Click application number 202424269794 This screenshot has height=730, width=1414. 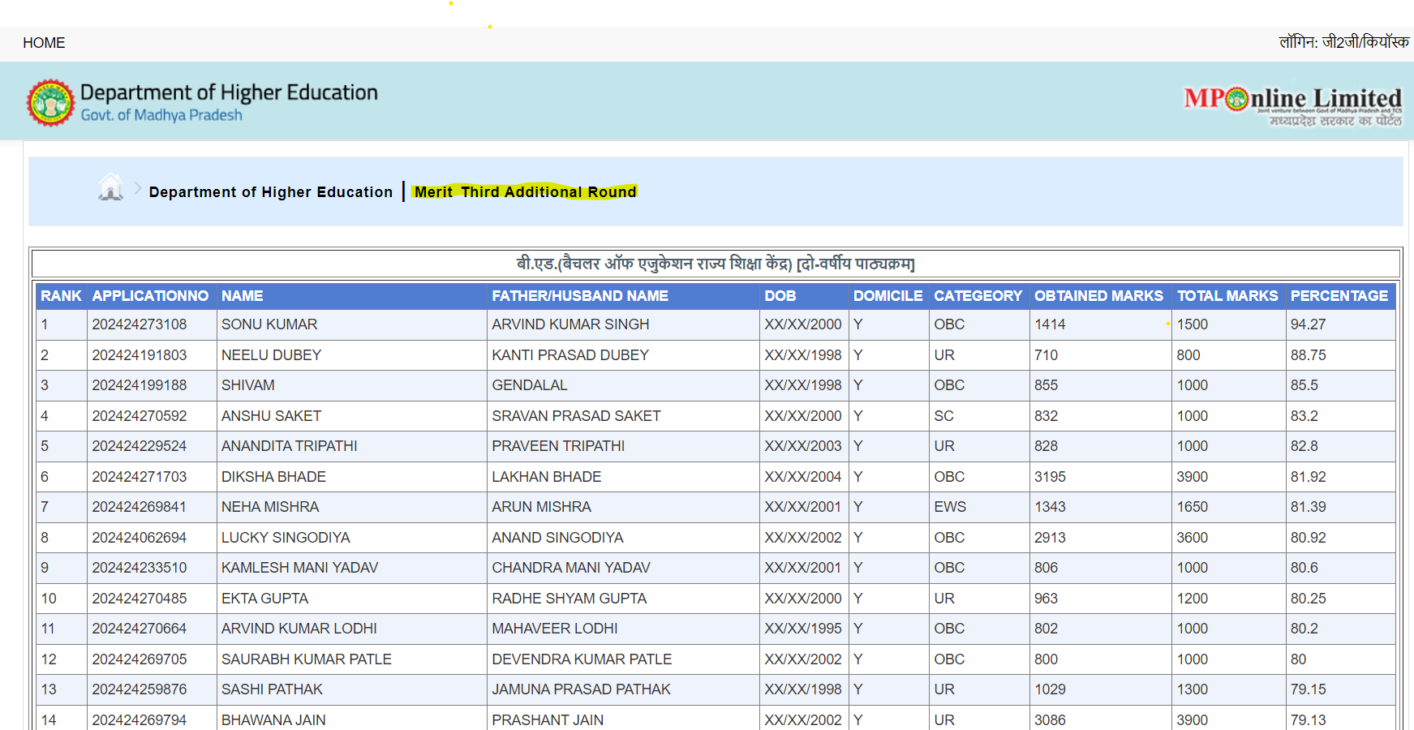(x=140, y=720)
